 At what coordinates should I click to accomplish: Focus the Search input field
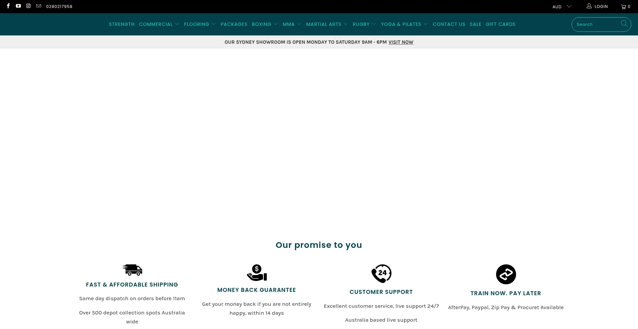pyautogui.click(x=597, y=25)
